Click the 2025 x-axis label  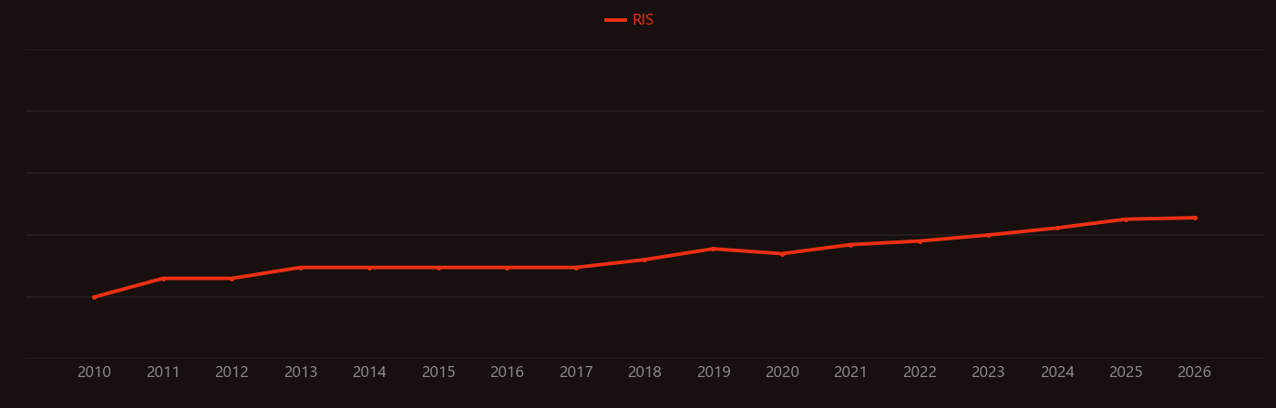click(1126, 372)
